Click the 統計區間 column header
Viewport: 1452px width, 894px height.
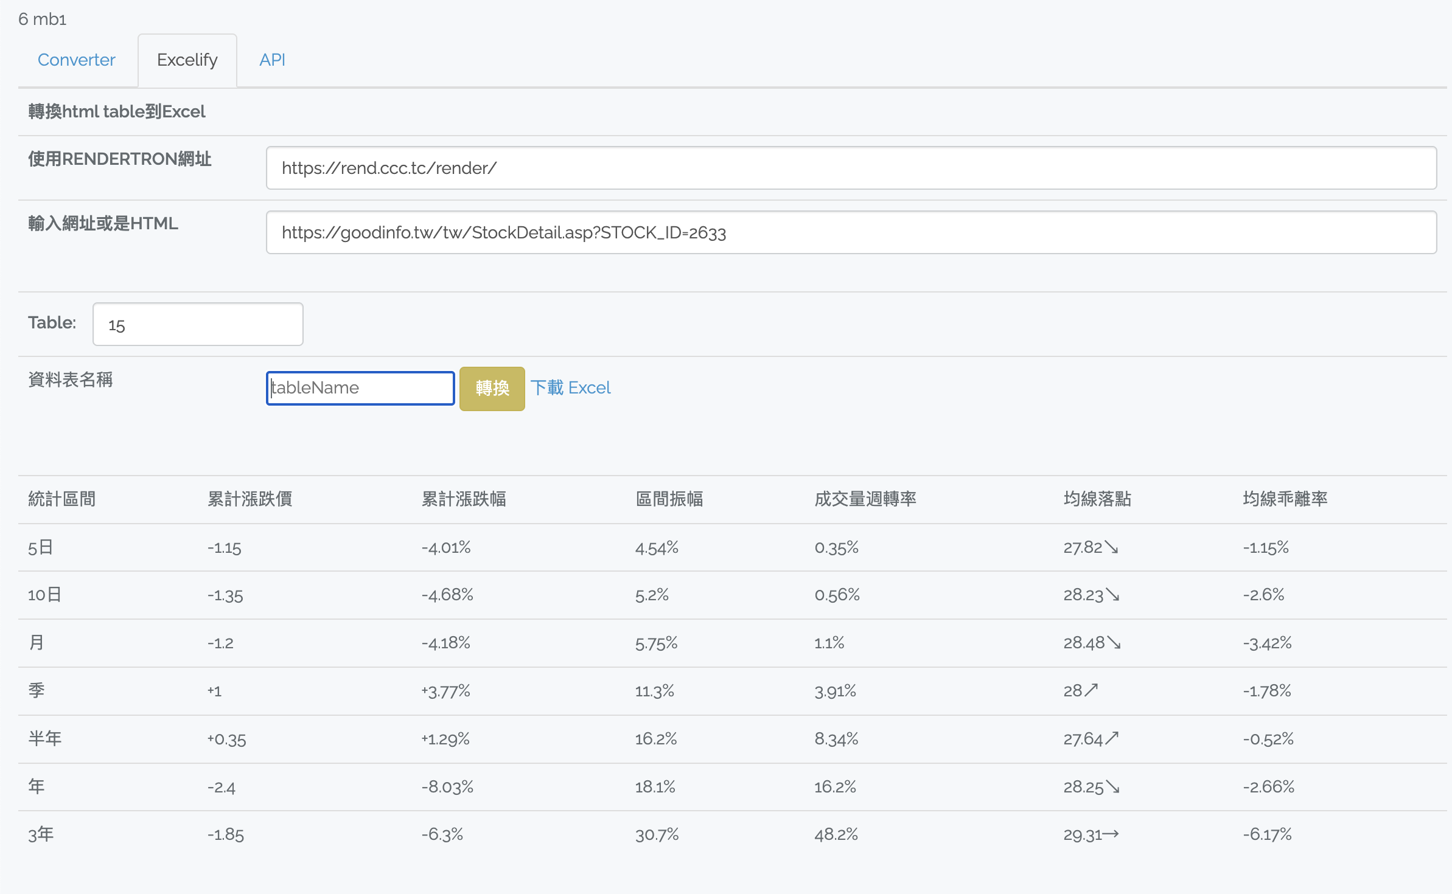[x=62, y=499]
